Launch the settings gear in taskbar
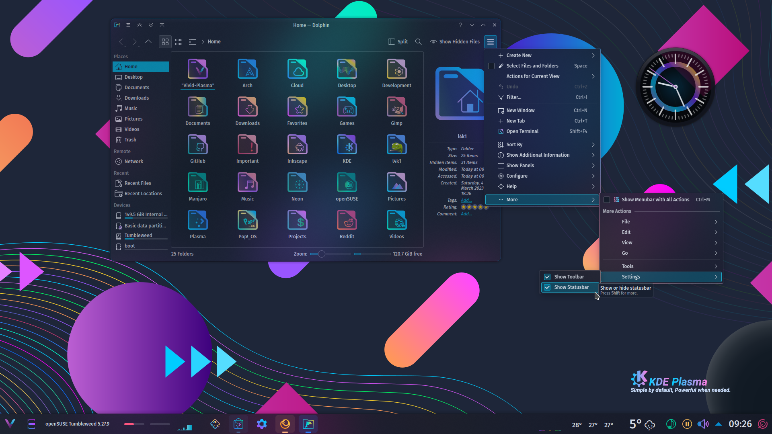Viewport: 772px width, 434px height. tap(262, 424)
